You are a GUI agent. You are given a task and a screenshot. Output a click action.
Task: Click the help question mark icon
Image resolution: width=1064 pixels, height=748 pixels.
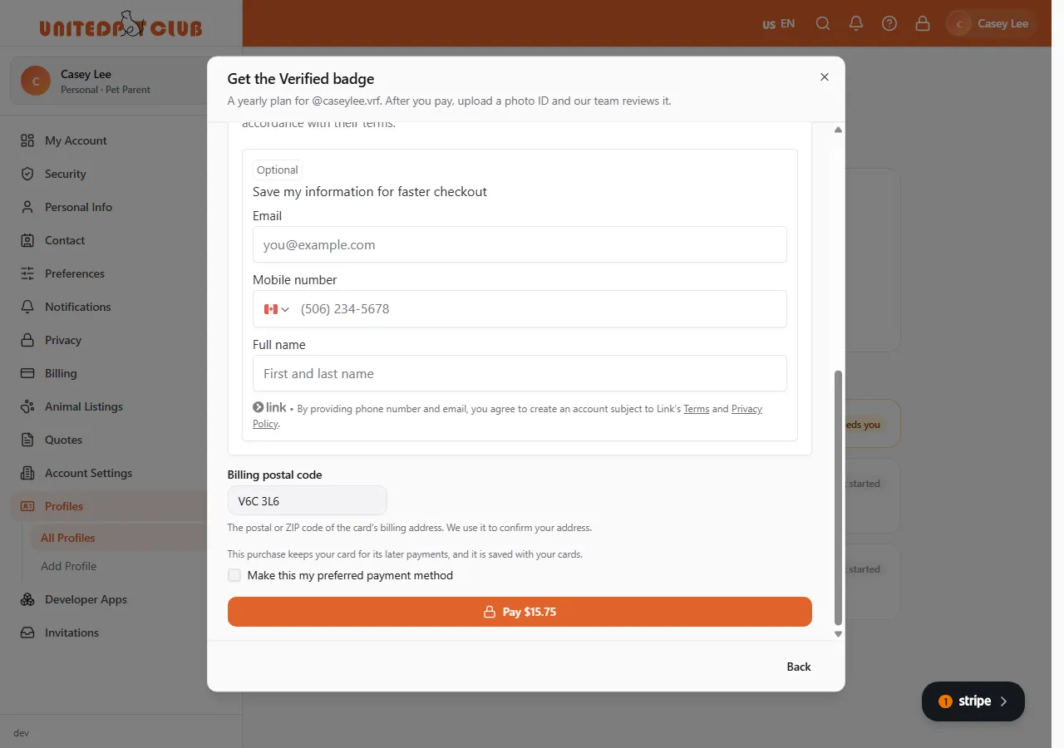click(889, 23)
